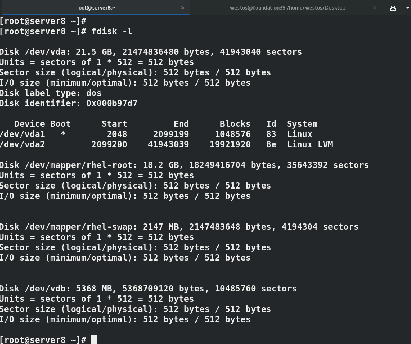The image size is (411, 344).
Task: Select the /dev/vda1 device entry
Action: (22, 134)
